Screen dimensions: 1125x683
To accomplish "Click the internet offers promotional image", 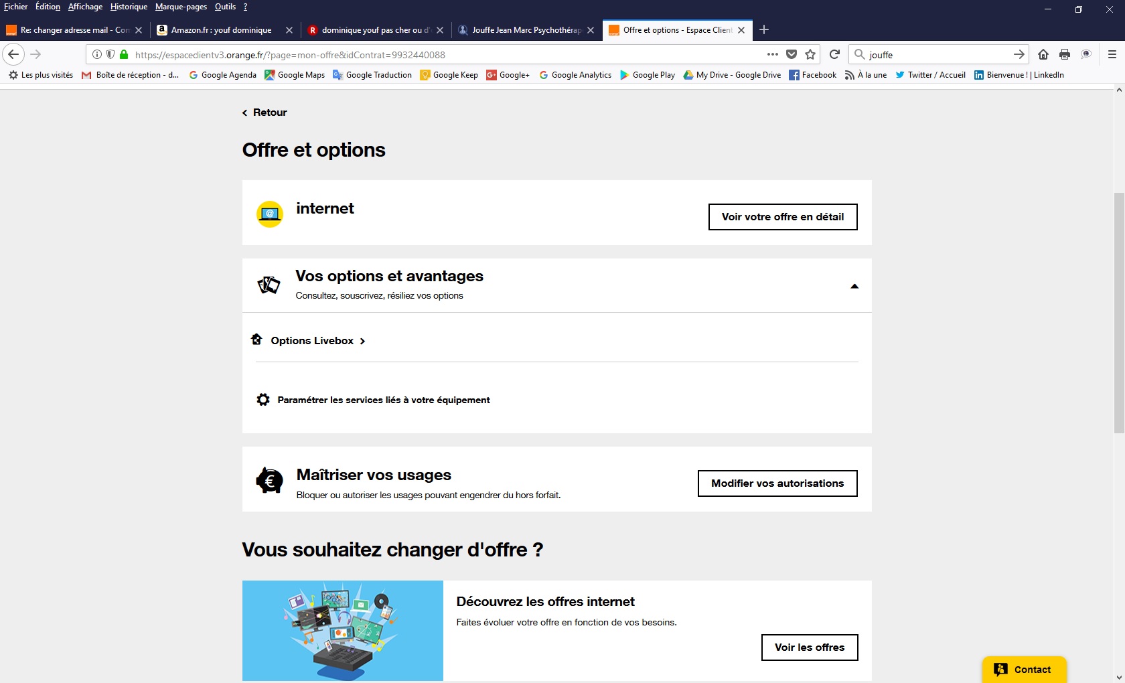I will pyautogui.click(x=343, y=631).
